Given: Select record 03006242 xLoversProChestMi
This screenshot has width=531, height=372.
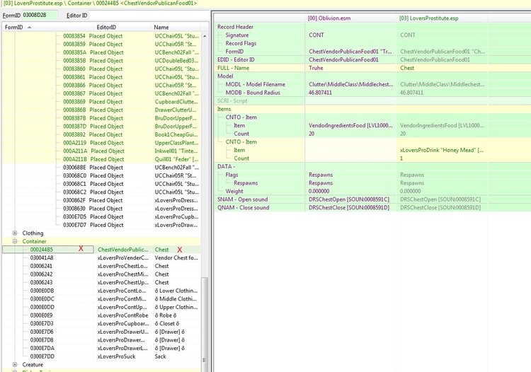Looking at the screenshot, I should tap(101, 274).
